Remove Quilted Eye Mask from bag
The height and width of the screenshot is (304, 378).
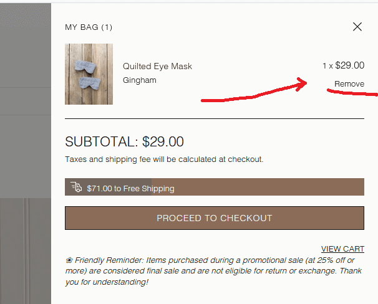pos(349,84)
